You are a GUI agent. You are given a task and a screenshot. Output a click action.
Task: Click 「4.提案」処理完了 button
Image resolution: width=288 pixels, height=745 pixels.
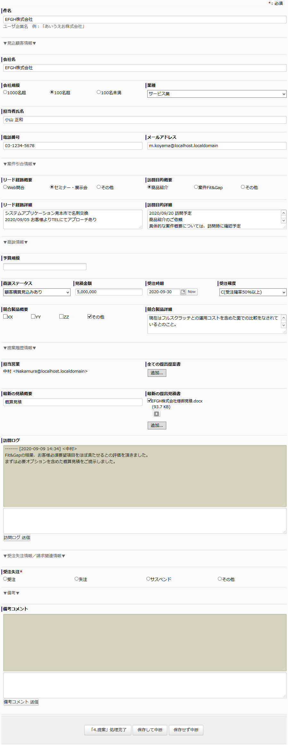pyautogui.click(x=108, y=730)
